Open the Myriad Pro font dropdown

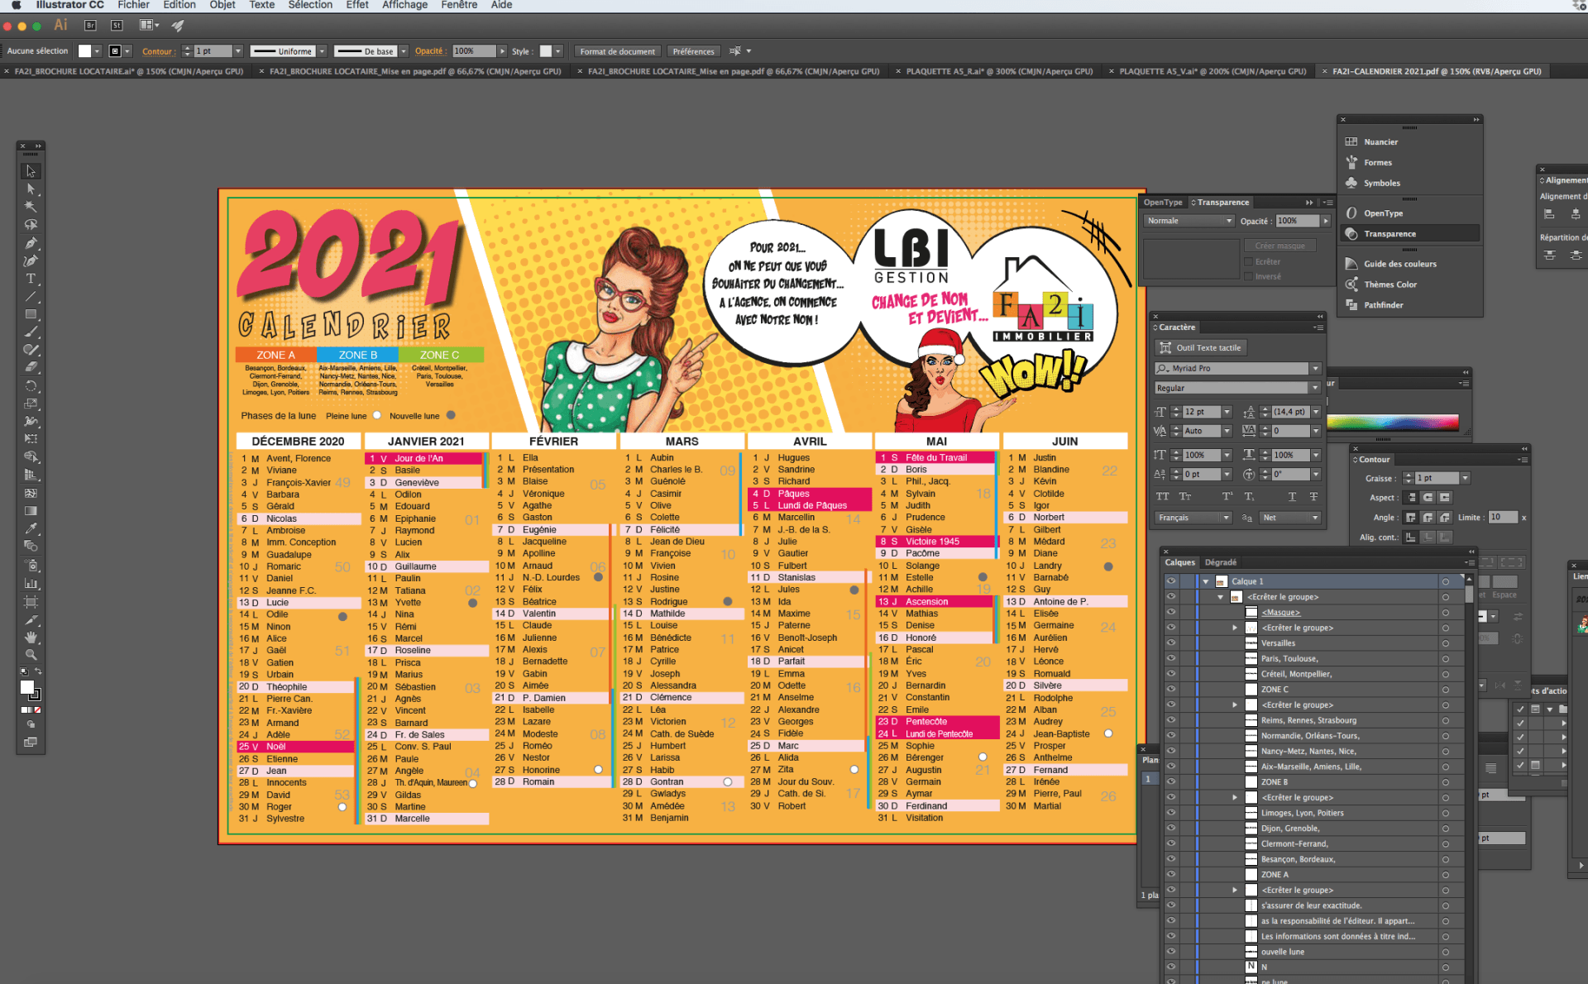tap(1315, 369)
